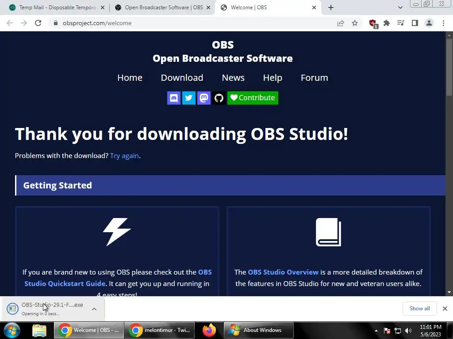Open the Extensions puzzle icon

tap(387, 23)
